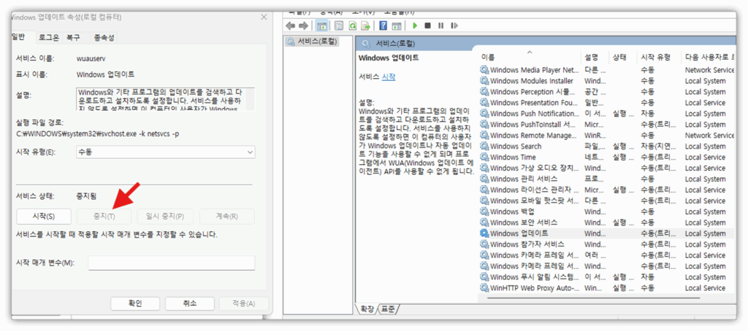Click the gear icon beside WinHTTP Web Proxy Auto
This screenshot has height=331, width=748.
pyautogui.click(x=484, y=288)
